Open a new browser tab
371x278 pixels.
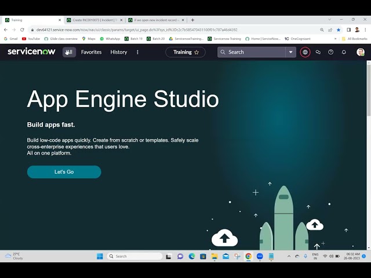[192, 20]
